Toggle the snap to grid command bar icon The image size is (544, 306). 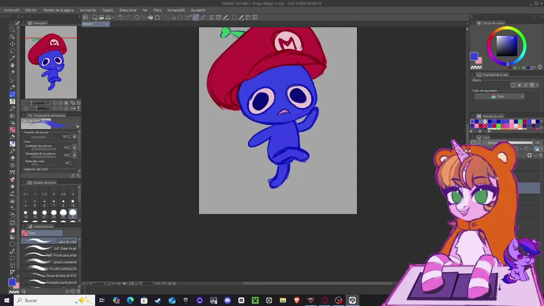[203, 17]
